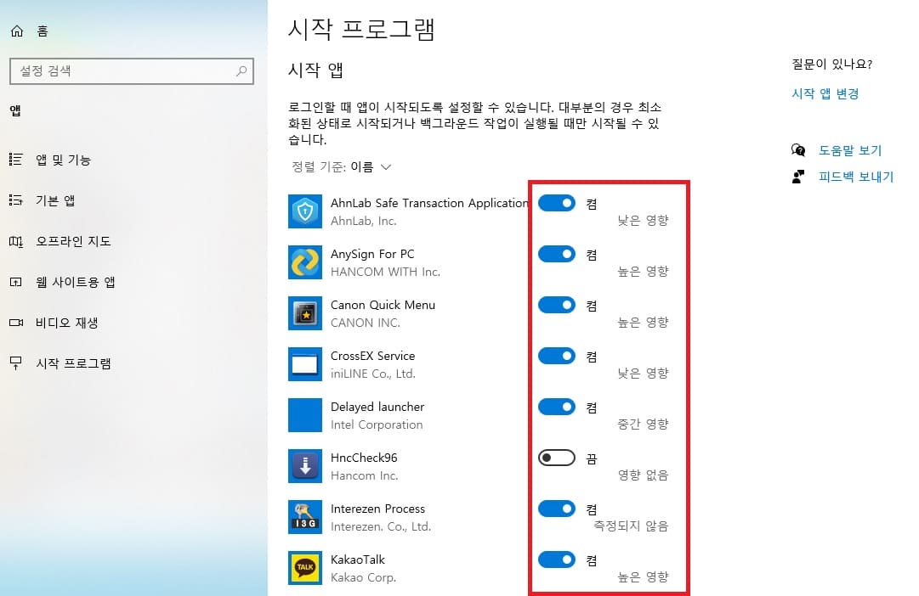Disable Delayed launcher startup toggle
919x596 pixels.
tap(557, 407)
